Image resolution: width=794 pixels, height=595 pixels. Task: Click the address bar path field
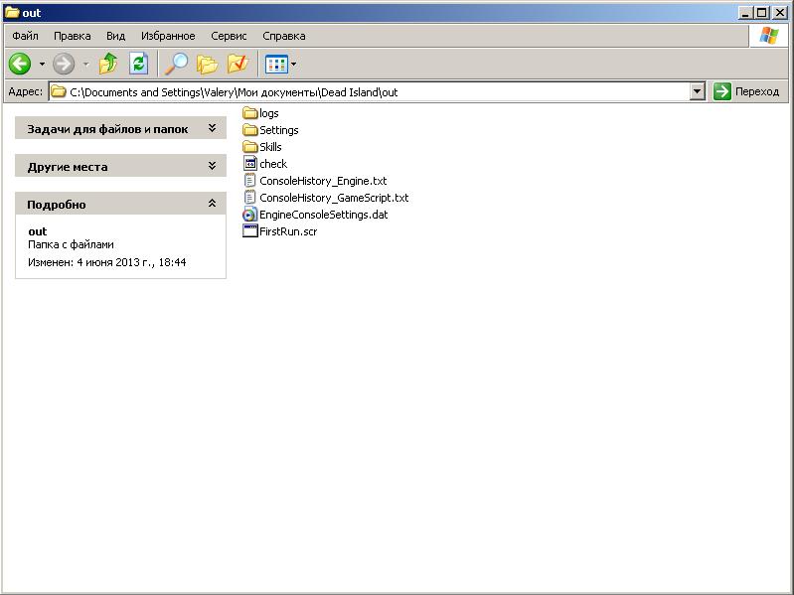(x=377, y=92)
